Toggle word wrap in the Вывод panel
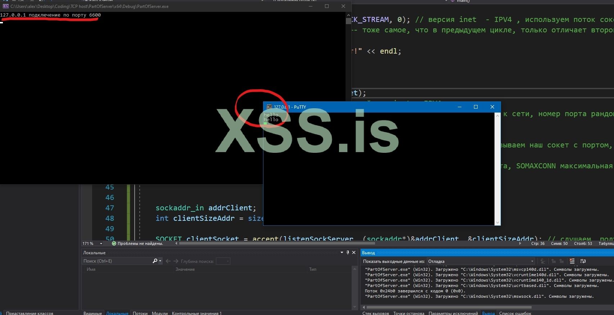 click(x=583, y=261)
